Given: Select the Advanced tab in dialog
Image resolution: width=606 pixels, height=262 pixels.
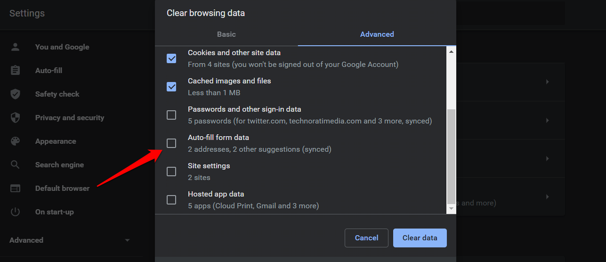Looking at the screenshot, I should (x=377, y=34).
